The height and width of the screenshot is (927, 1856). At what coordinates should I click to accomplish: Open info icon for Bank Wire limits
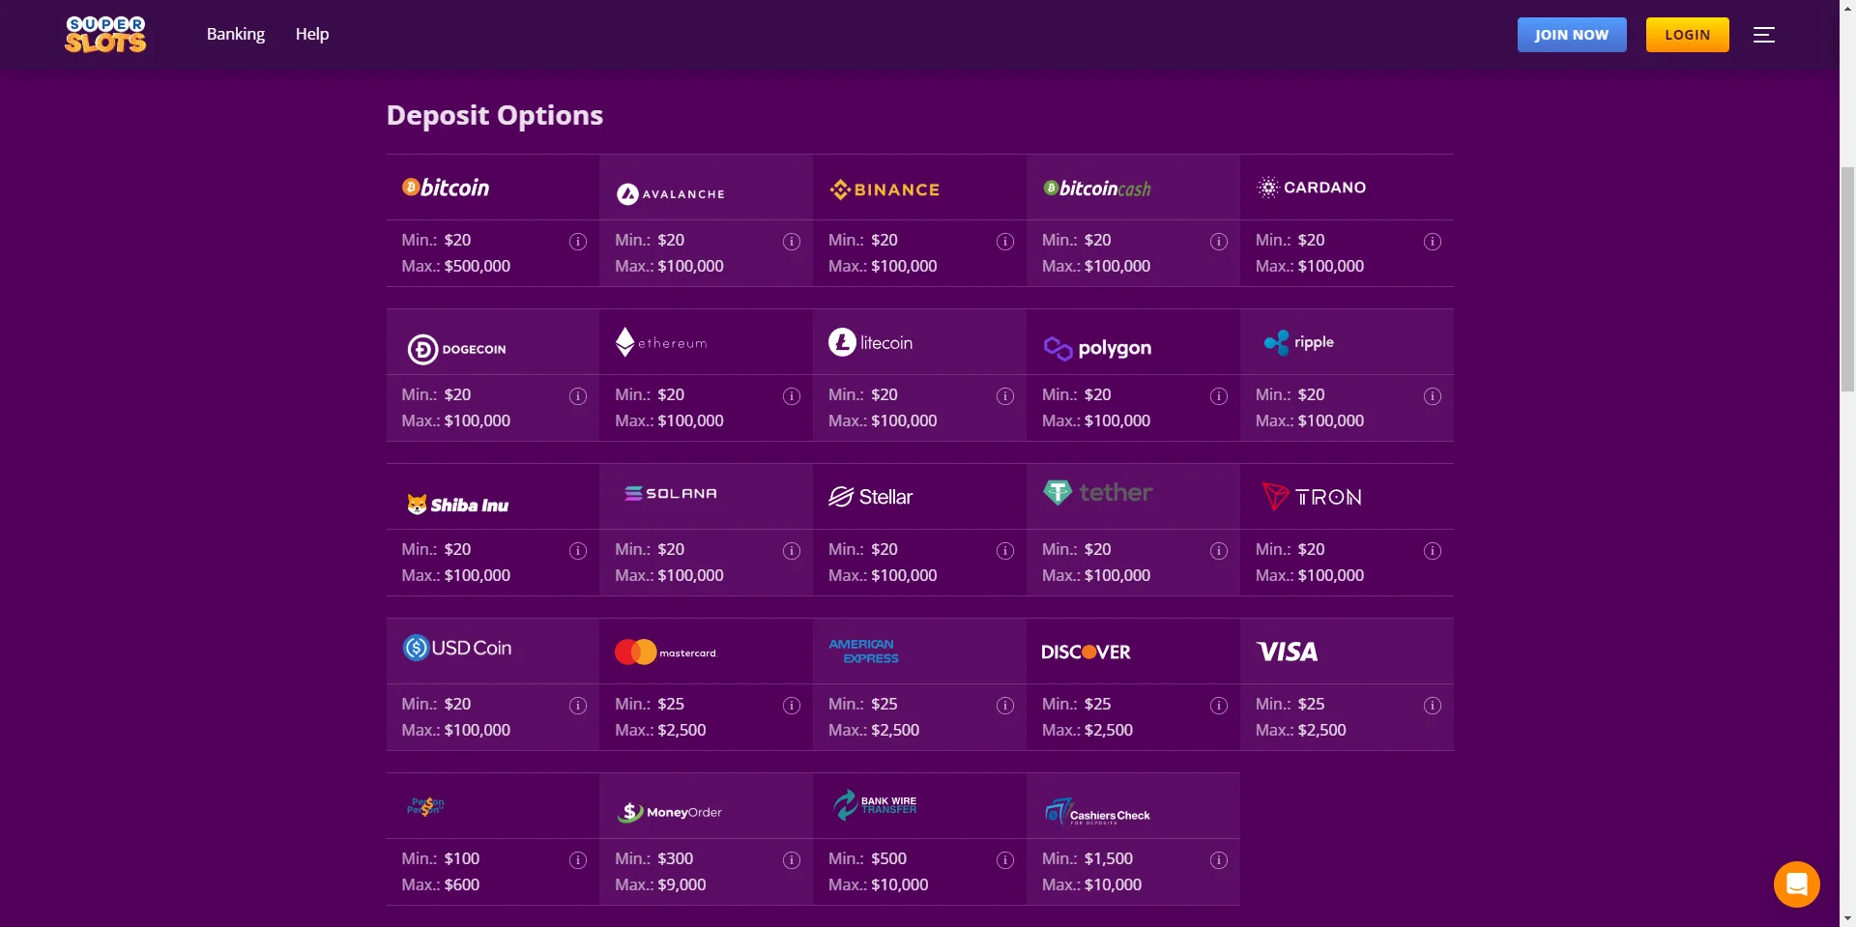click(1005, 860)
